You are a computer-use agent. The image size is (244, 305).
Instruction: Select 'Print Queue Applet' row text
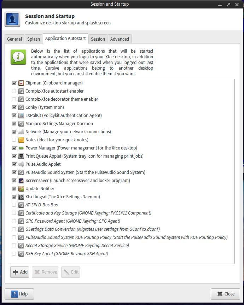coord(85,156)
